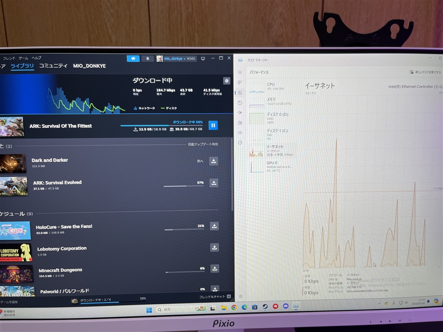
Task: Click Lobotomy Corporation game thumbnail
Action: coord(16,252)
